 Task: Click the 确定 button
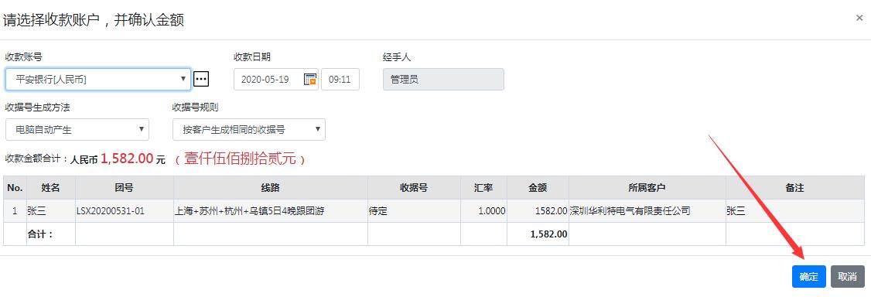point(809,276)
